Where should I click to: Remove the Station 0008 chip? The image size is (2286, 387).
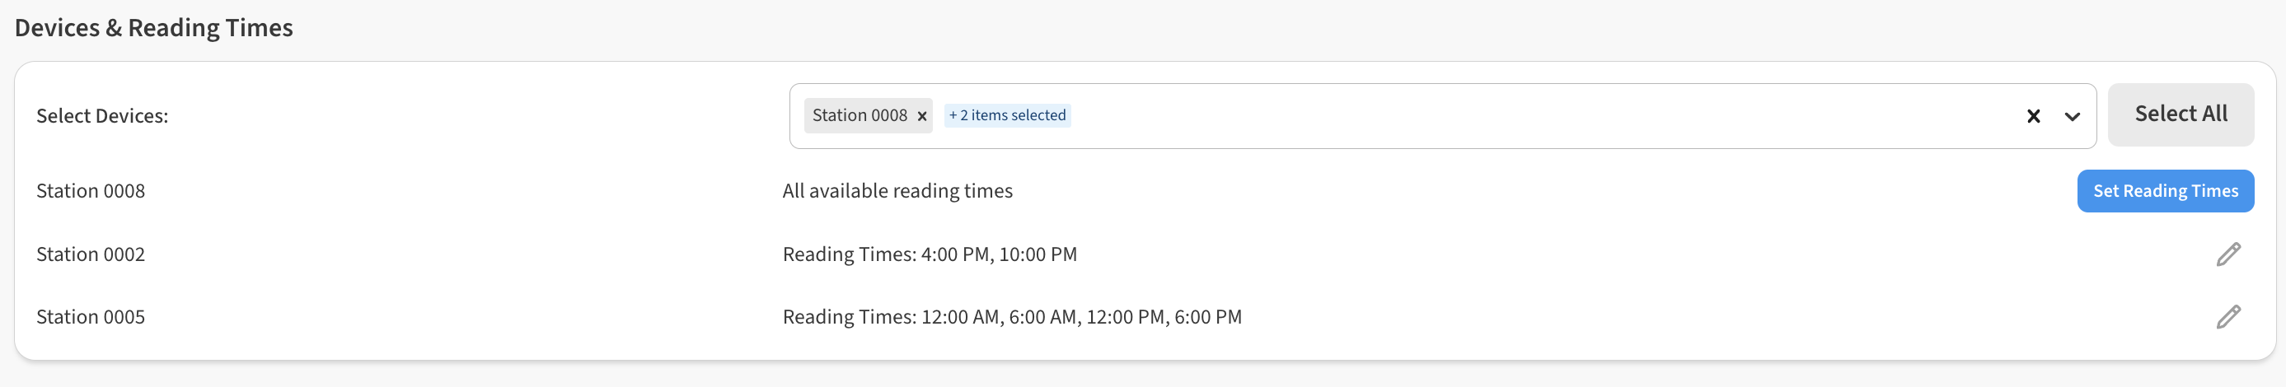coord(922,116)
